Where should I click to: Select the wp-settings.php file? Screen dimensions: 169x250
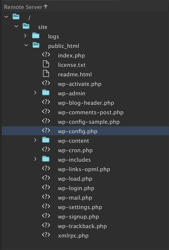pyautogui.click(x=80, y=207)
